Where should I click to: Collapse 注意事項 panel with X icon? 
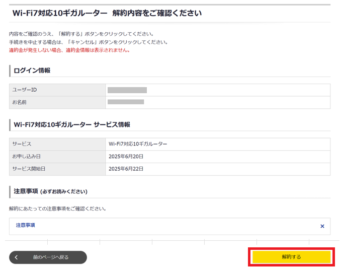click(322, 226)
